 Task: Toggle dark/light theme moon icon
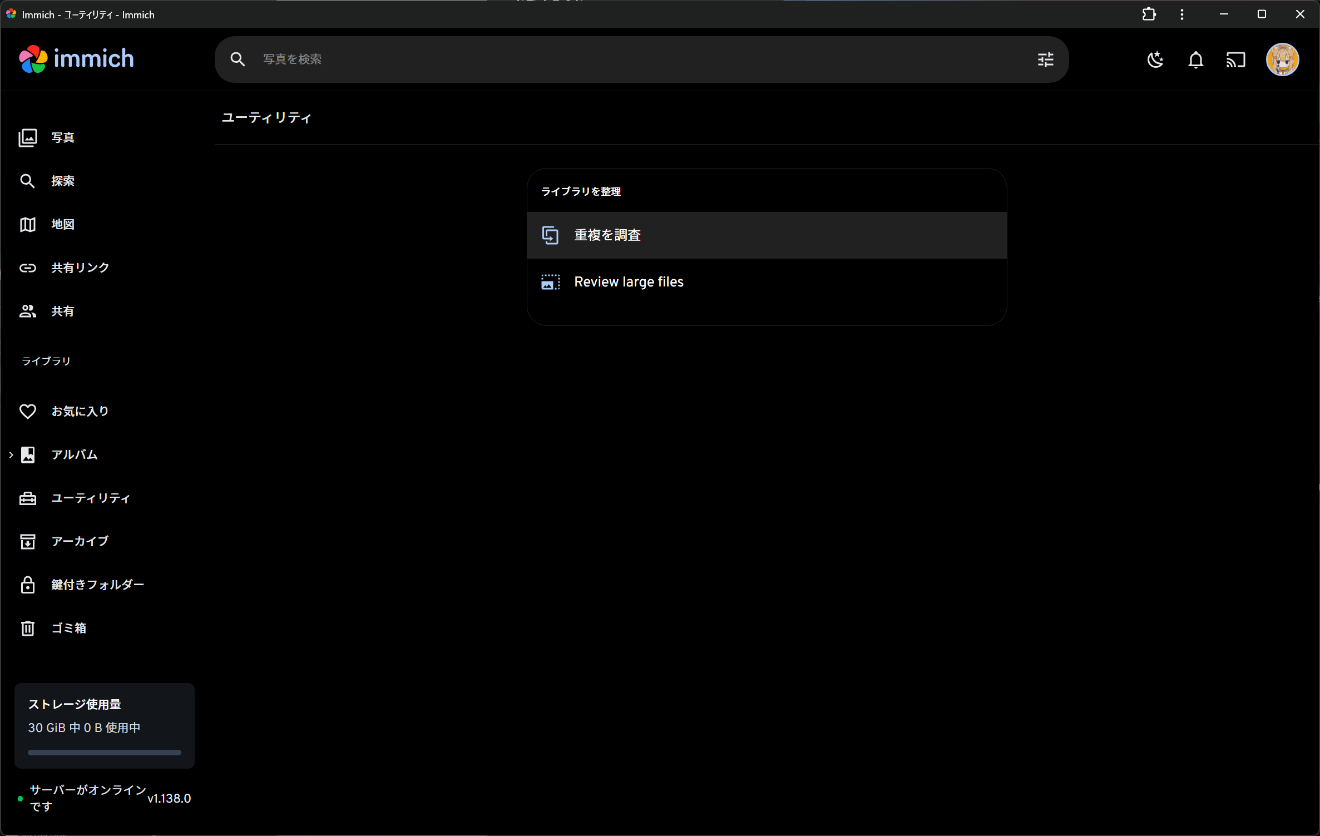click(1155, 60)
